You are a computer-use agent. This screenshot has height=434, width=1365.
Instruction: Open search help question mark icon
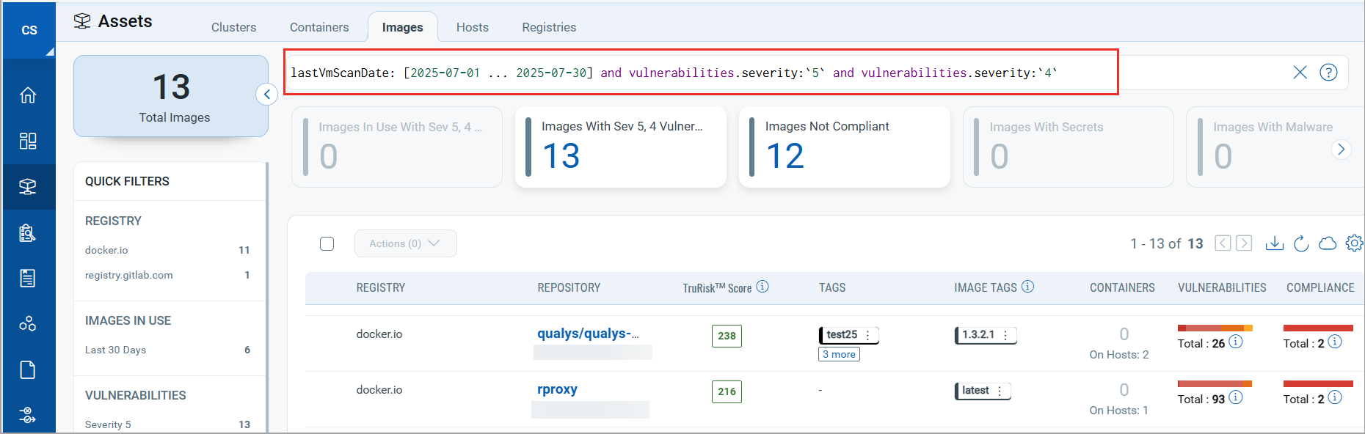[x=1328, y=73]
